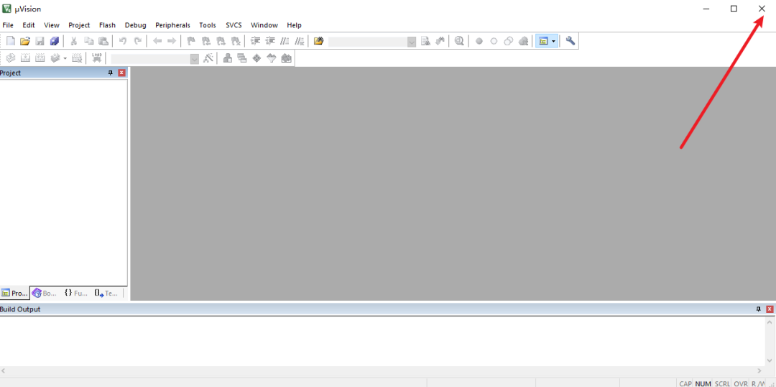This screenshot has width=776, height=387.
Task: Rebuild all target files icon
Action: 40,58
